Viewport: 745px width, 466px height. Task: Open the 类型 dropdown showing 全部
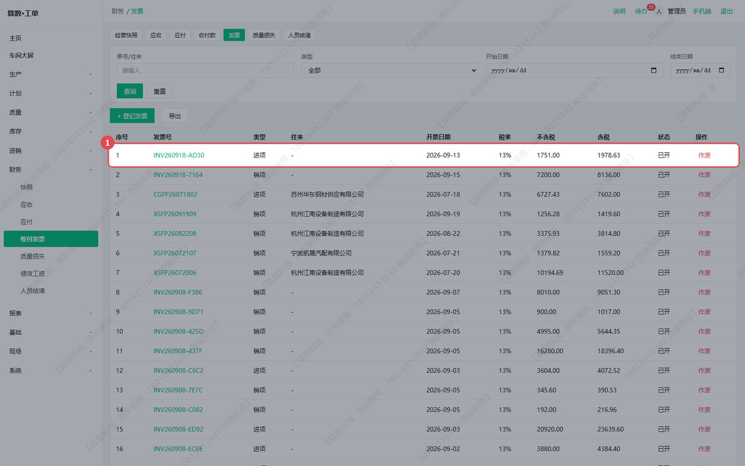click(x=389, y=71)
